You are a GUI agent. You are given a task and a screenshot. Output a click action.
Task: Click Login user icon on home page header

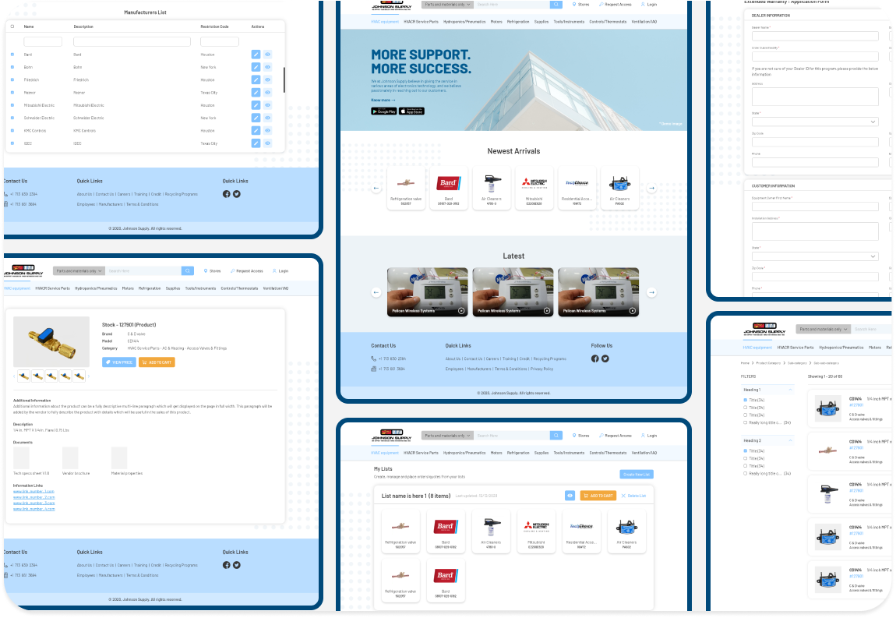click(x=643, y=4)
